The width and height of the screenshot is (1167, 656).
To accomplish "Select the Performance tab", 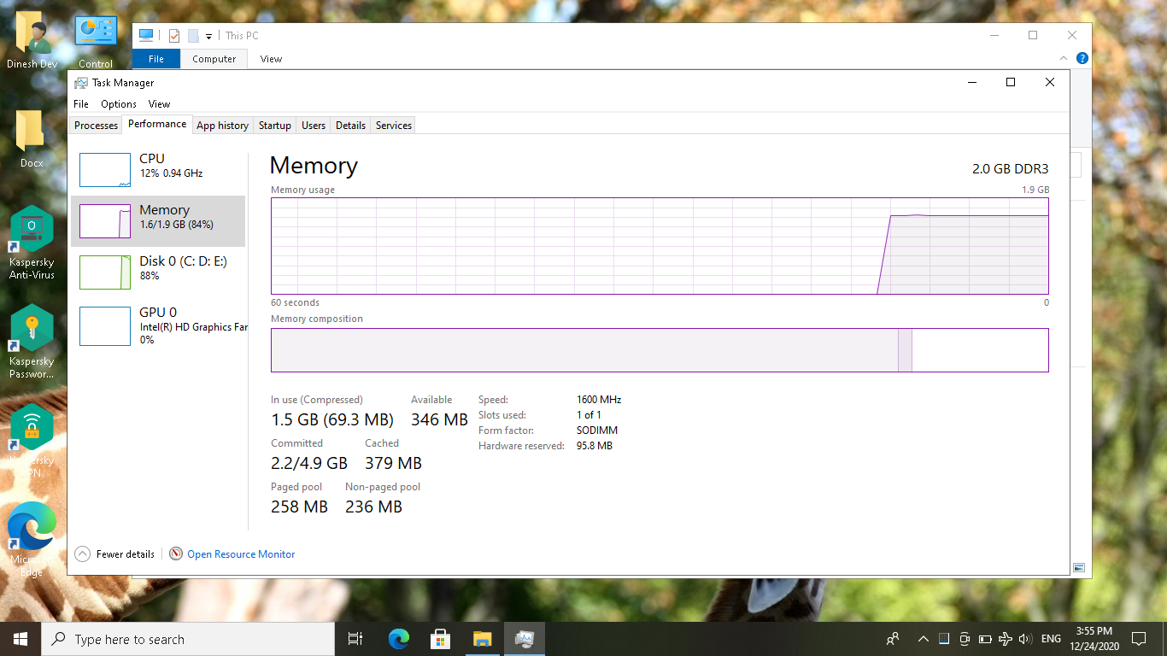I will pyautogui.click(x=157, y=124).
